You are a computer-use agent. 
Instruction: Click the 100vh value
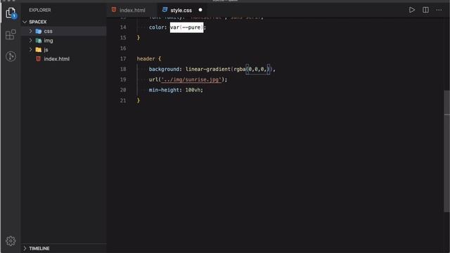pos(192,90)
